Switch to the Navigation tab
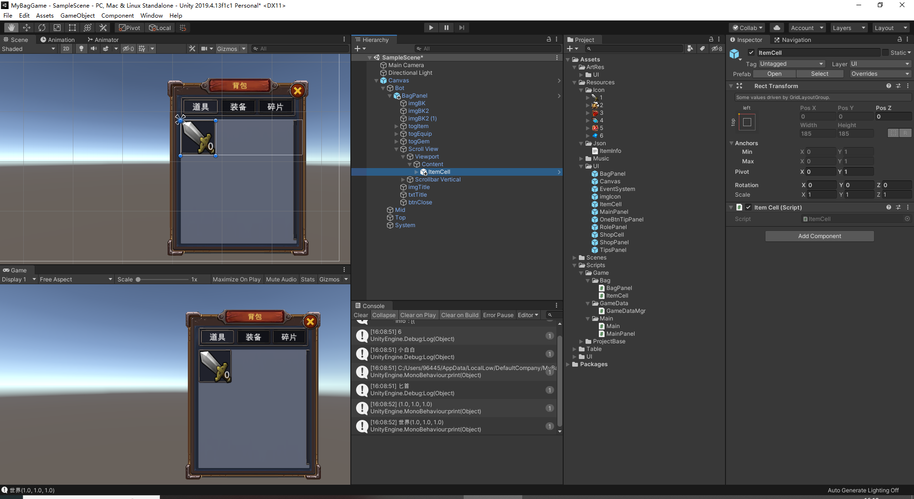The width and height of the screenshot is (914, 499). [792, 40]
